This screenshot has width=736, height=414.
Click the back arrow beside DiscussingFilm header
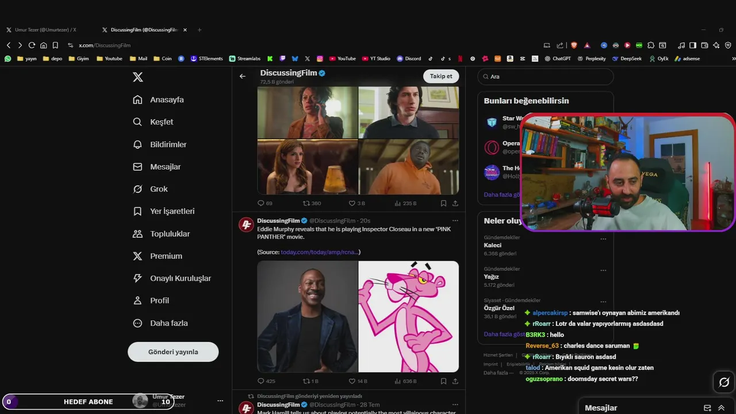243,76
